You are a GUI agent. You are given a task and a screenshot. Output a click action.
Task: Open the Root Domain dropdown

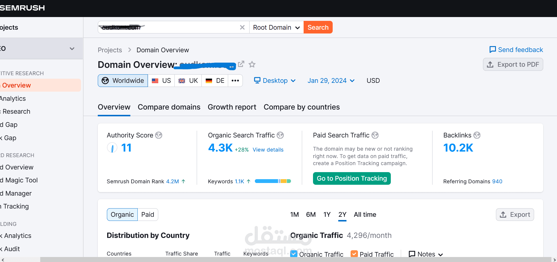[x=276, y=27]
